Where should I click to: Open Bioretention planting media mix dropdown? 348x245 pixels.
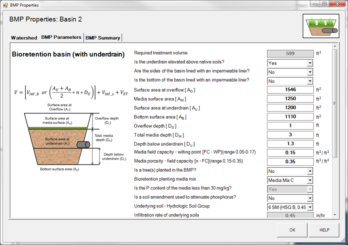pos(310,180)
